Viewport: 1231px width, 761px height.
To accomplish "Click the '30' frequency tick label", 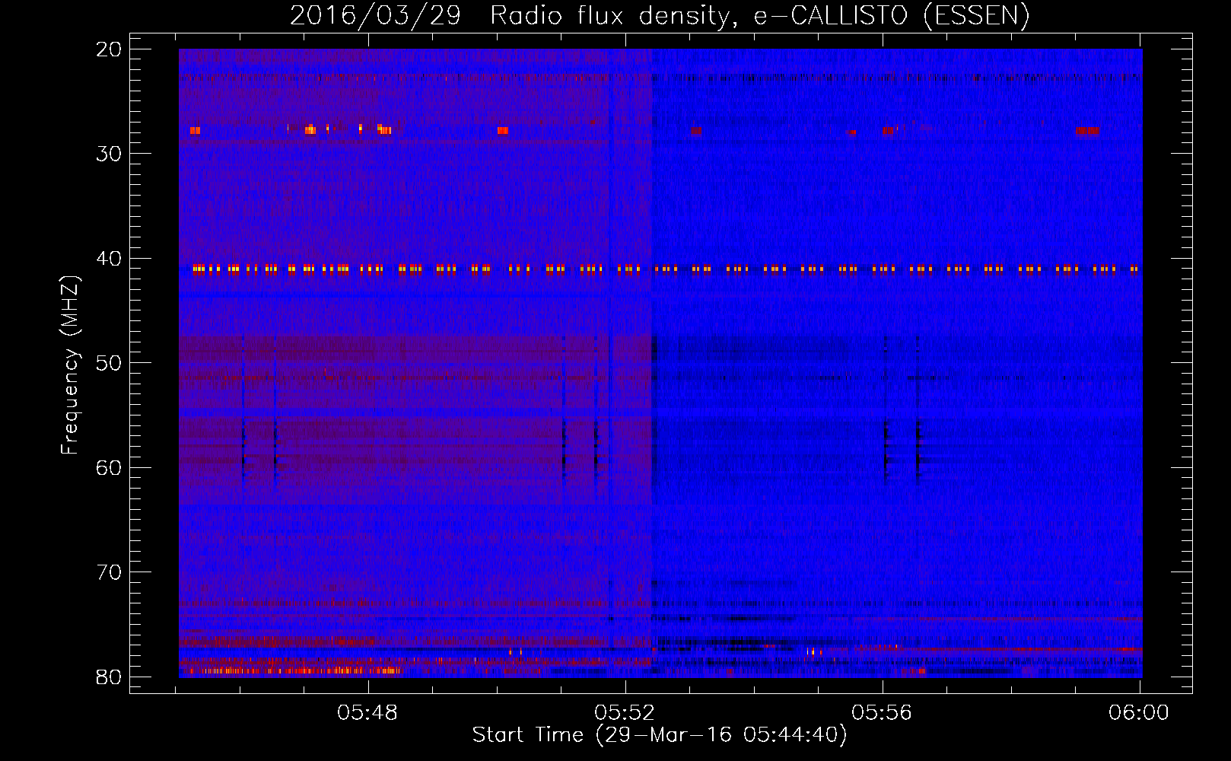I will click(110, 154).
